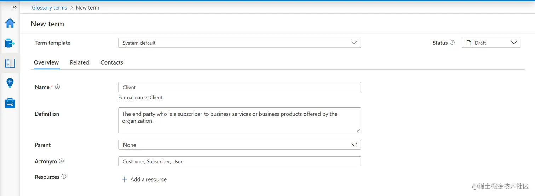Viewport: 535px width, 196px height.
Task: Click the Status info icon
Action: (452, 43)
